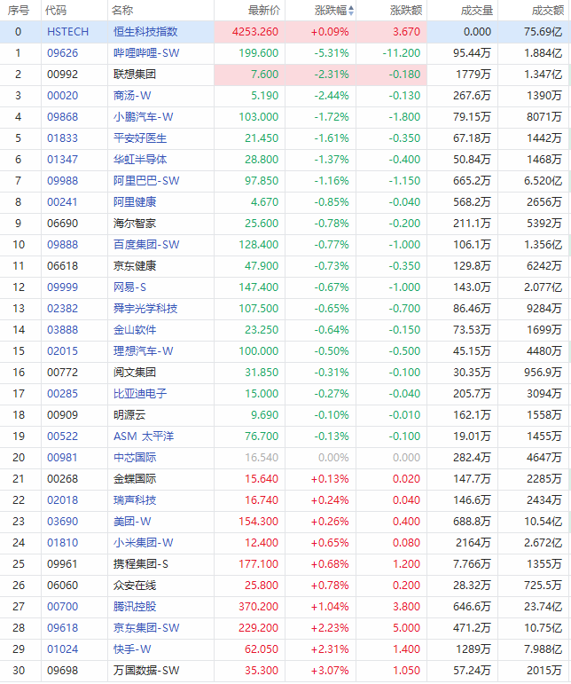The image size is (571, 684).
Task: Click change amount -11.200
Action: point(402,53)
